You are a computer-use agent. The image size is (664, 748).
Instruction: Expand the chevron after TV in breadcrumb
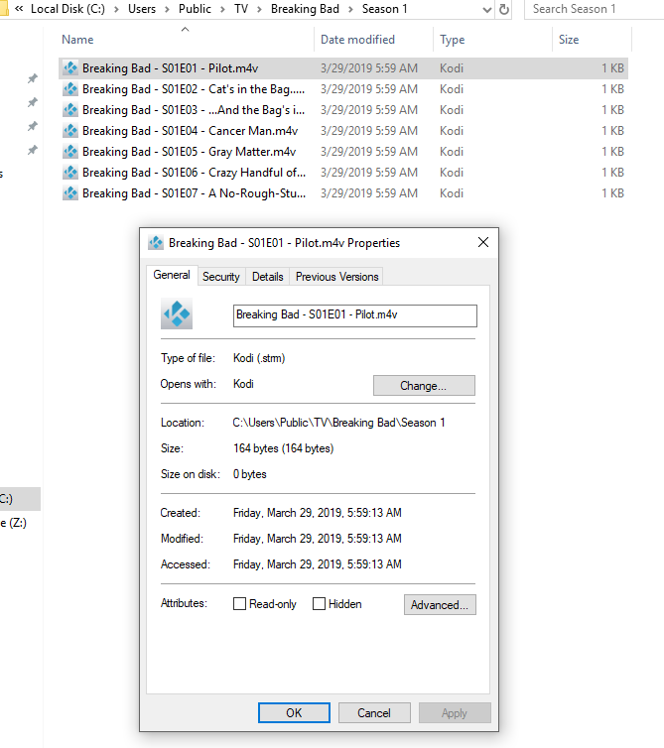pyautogui.click(x=259, y=10)
